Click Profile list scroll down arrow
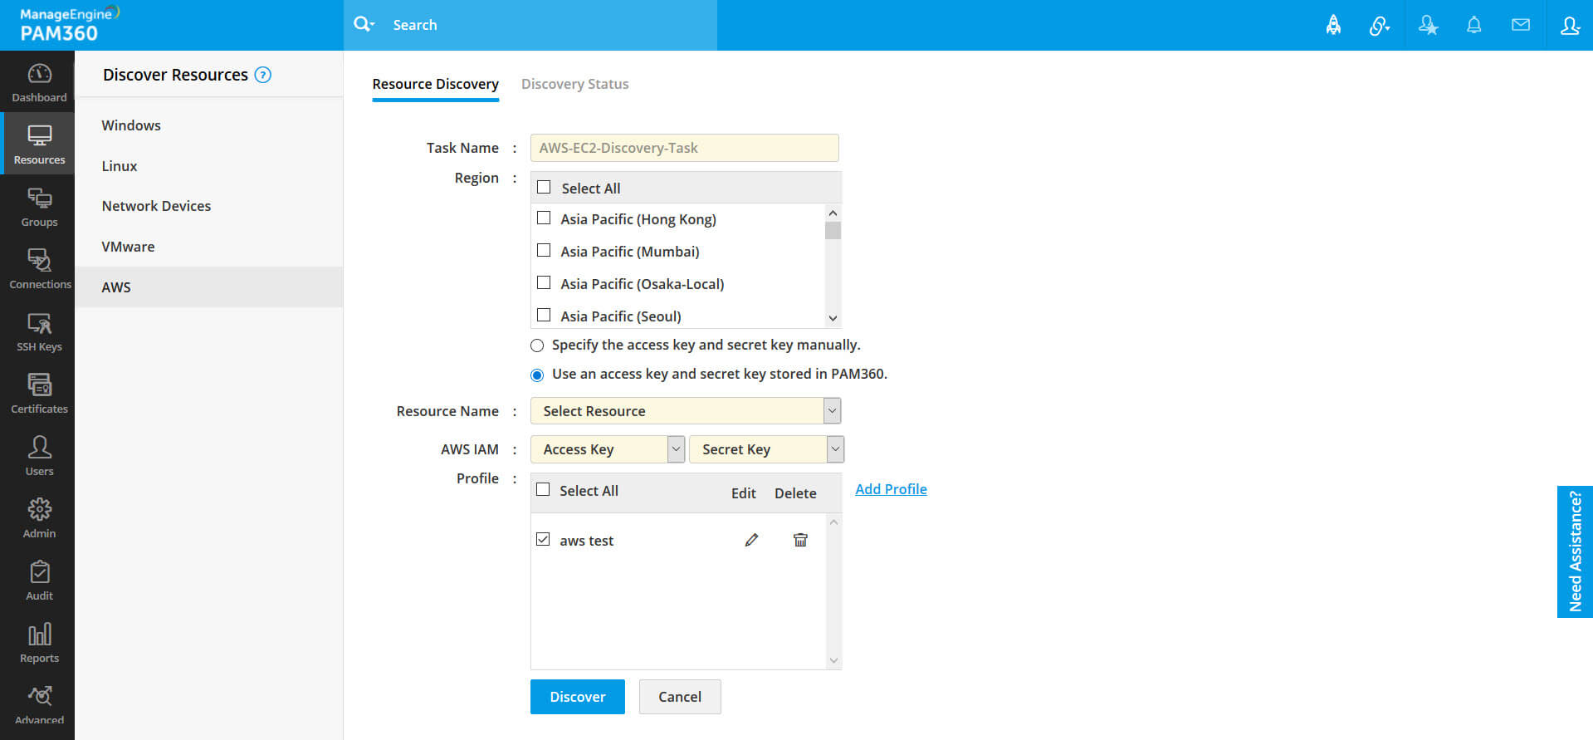This screenshot has width=1593, height=740. click(833, 661)
